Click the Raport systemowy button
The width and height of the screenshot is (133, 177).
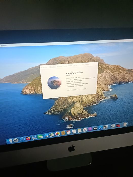72,90
